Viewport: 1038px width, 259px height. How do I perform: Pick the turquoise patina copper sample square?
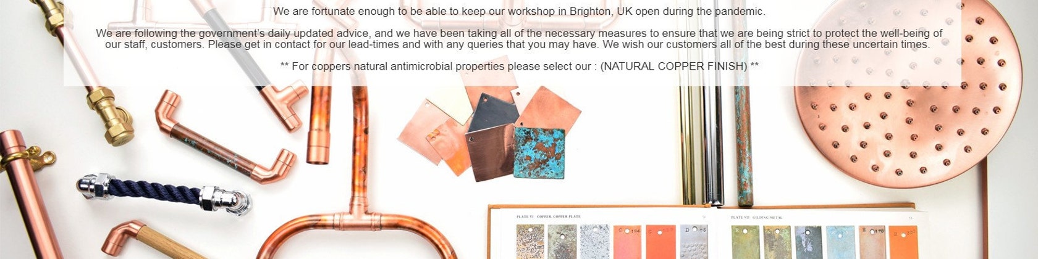point(539,153)
